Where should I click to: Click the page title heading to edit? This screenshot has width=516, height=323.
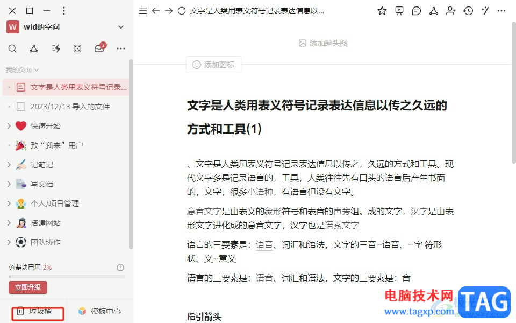click(317, 117)
